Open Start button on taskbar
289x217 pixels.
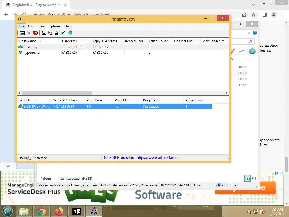coord(8,211)
